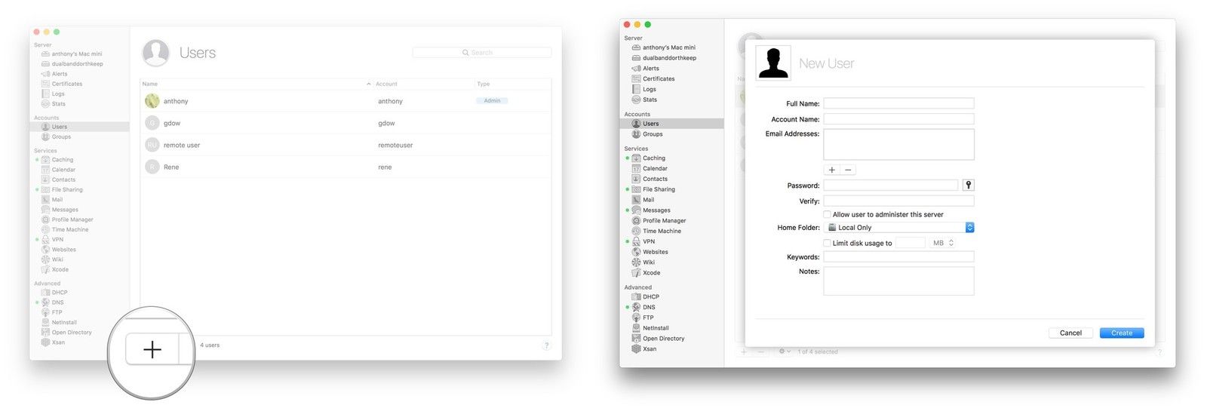The image size is (1207, 411).
Task: Select Open Directory in right window sidebar
Action: tap(663, 339)
